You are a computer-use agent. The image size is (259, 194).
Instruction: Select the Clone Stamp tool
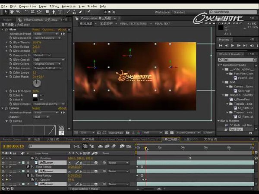(74, 12)
